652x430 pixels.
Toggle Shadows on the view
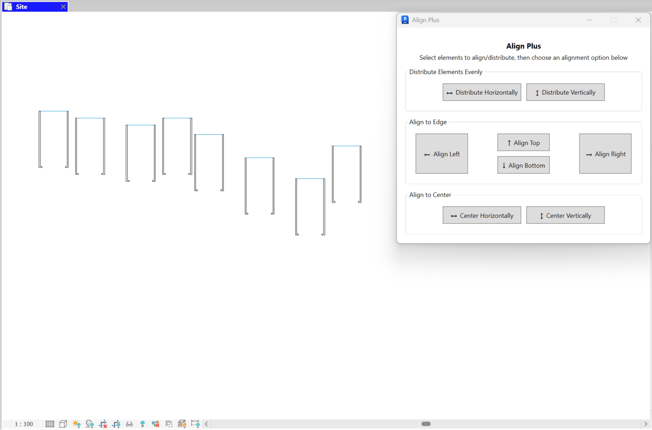point(90,423)
